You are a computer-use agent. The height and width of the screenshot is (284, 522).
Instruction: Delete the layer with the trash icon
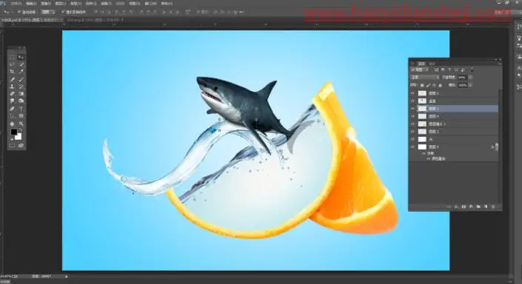(x=493, y=207)
